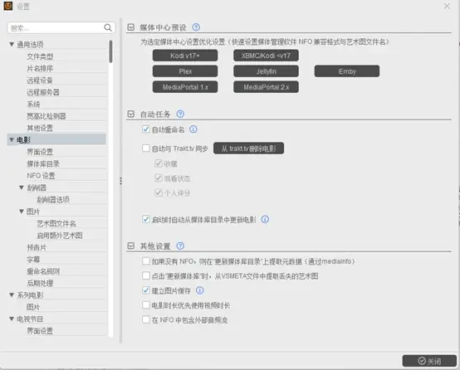Collapse the 图片 tree arrow under 电影
Viewport: 460px width, 370px height.
[x=22, y=211]
